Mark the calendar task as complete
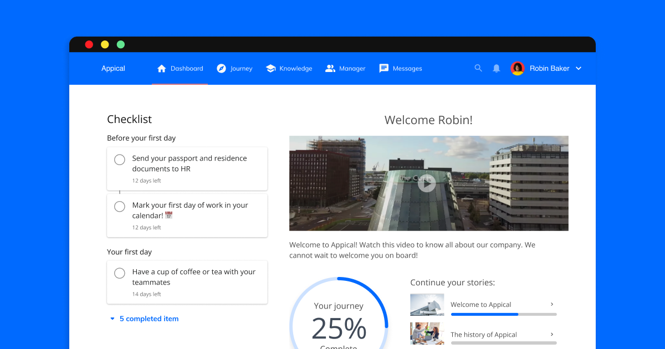 (x=119, y=207)
